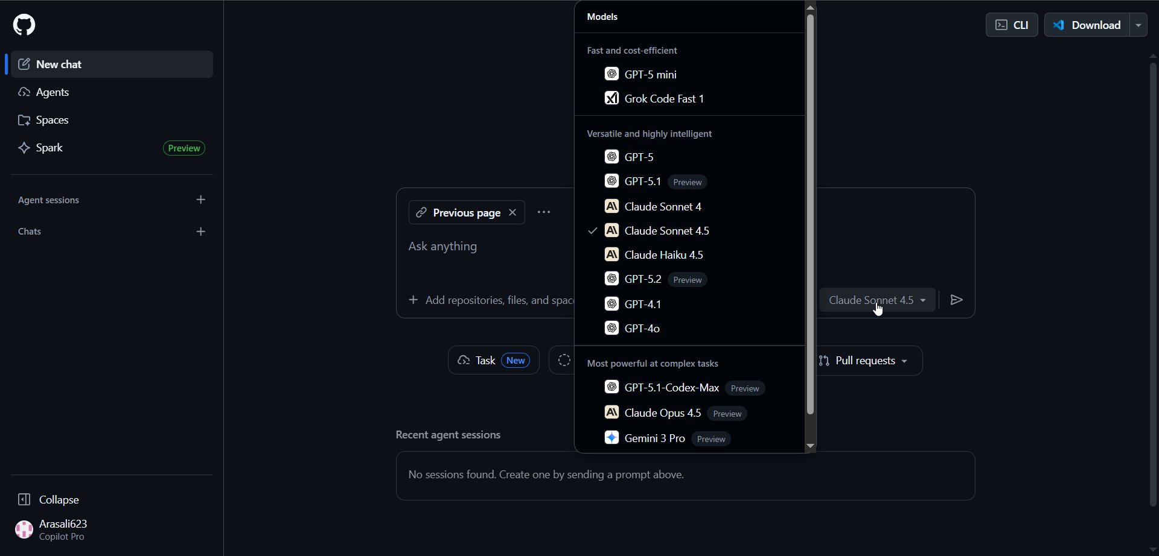The height and width of the screenshot is (556, 1159).
Task: Toggle the Claude Sonnet 4.5 model picker
Action: (x=876, y=300)
